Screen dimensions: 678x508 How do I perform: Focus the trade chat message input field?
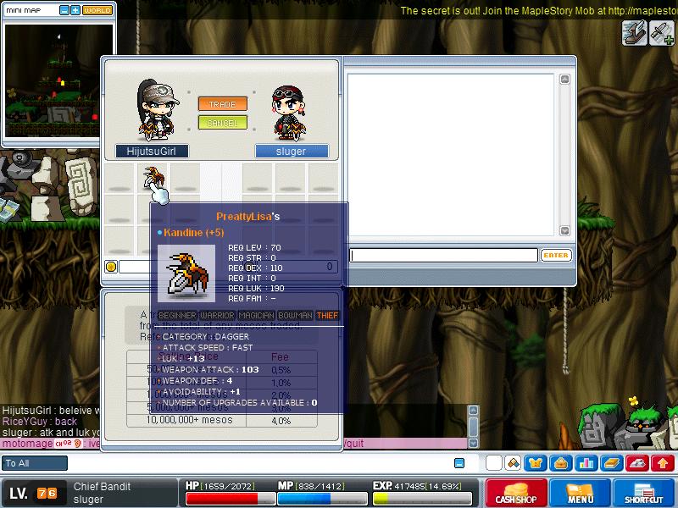coord(443,256)
